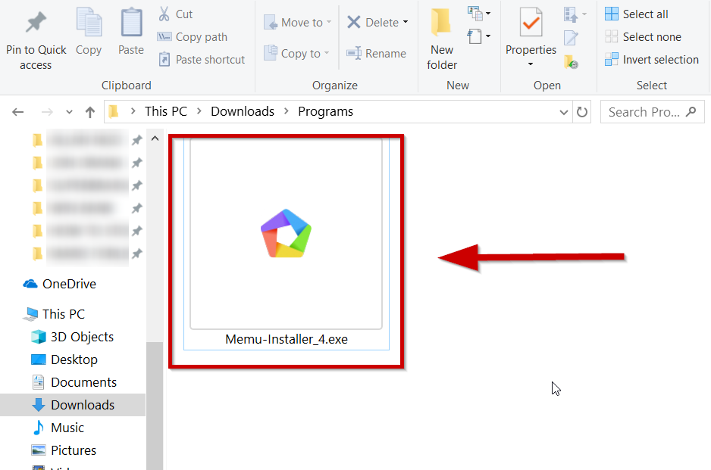Viewport: 711px width, 470px height.
Task: Open the Easy access menu
Action: (479, 36)
